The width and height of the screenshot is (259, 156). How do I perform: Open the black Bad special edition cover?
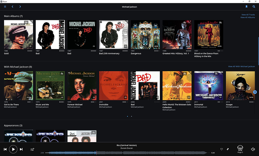[x=82, y=34]
